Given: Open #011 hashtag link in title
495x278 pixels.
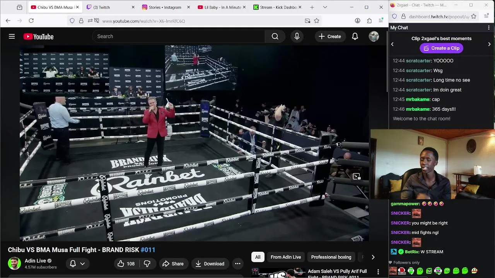Looking at the screenshot, I should 148,250.
